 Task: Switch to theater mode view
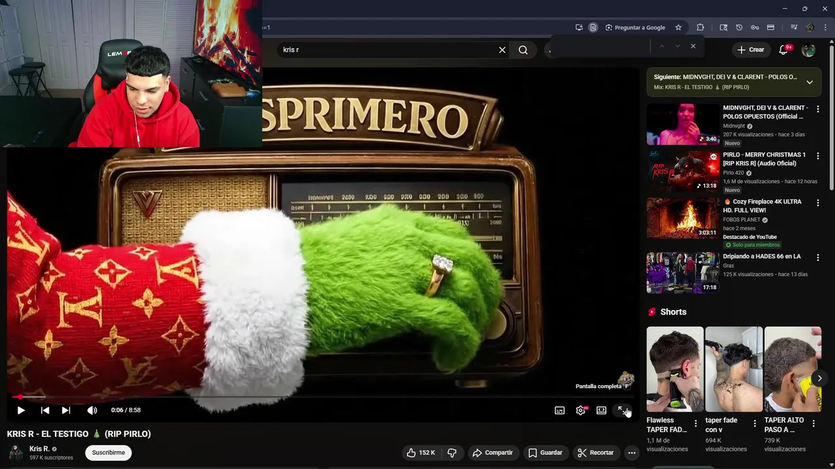coord(601,410)
